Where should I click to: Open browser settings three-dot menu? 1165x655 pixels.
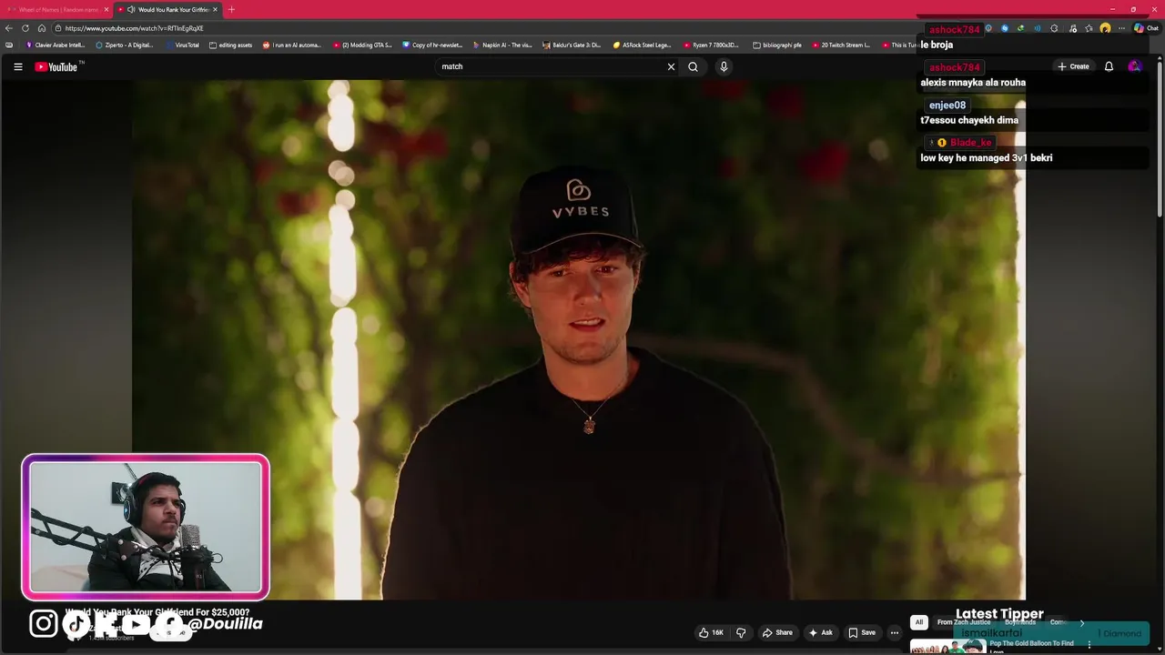[x=1121, y=28]
